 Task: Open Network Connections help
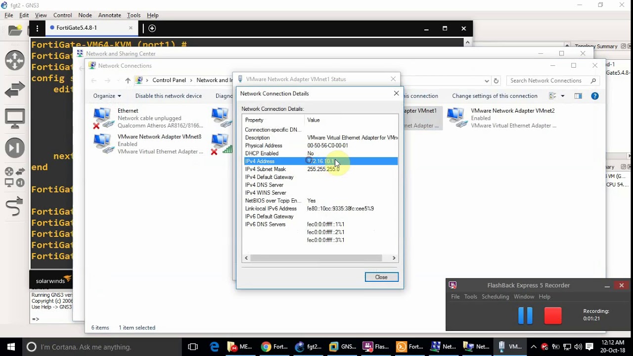[595, 96]
